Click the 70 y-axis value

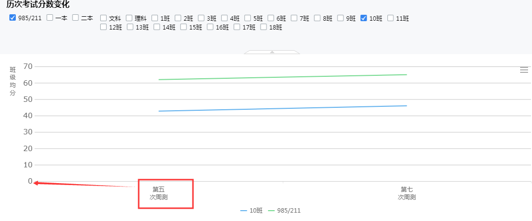28,66
